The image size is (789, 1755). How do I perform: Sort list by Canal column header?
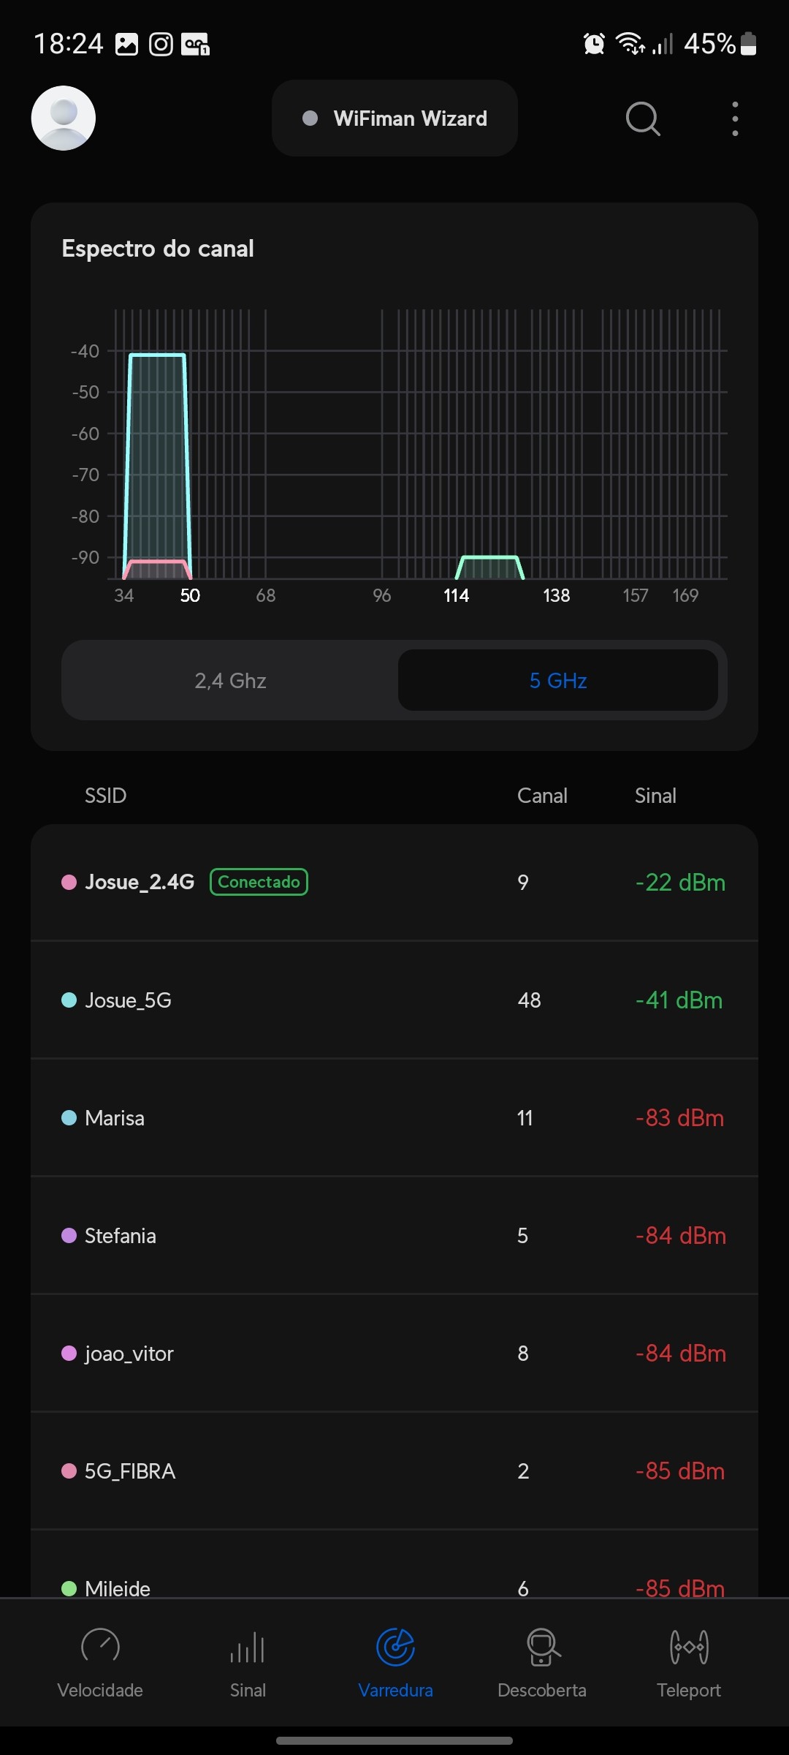click(x=542, y=796)
